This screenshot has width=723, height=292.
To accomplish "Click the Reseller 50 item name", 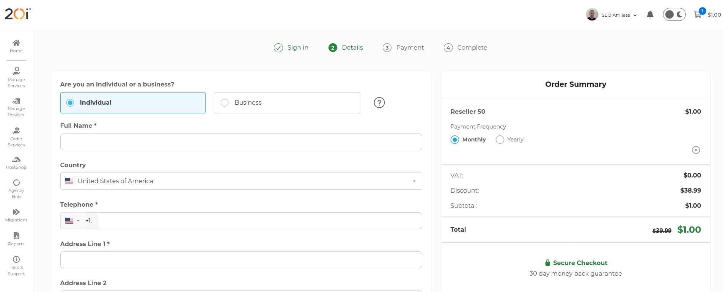I will click(x=468, y=111).
